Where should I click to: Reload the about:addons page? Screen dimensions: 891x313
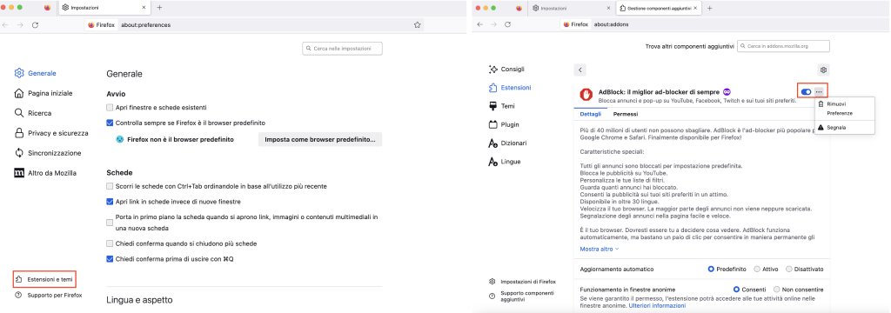tap(508, 25)
